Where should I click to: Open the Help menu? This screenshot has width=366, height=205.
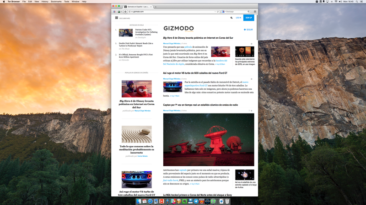(x=84, y=2)
